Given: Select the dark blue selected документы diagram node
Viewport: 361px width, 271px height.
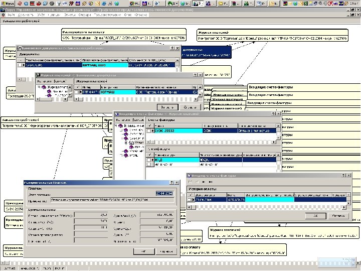Looking at the screenshot, I should (x=206, y=52).
